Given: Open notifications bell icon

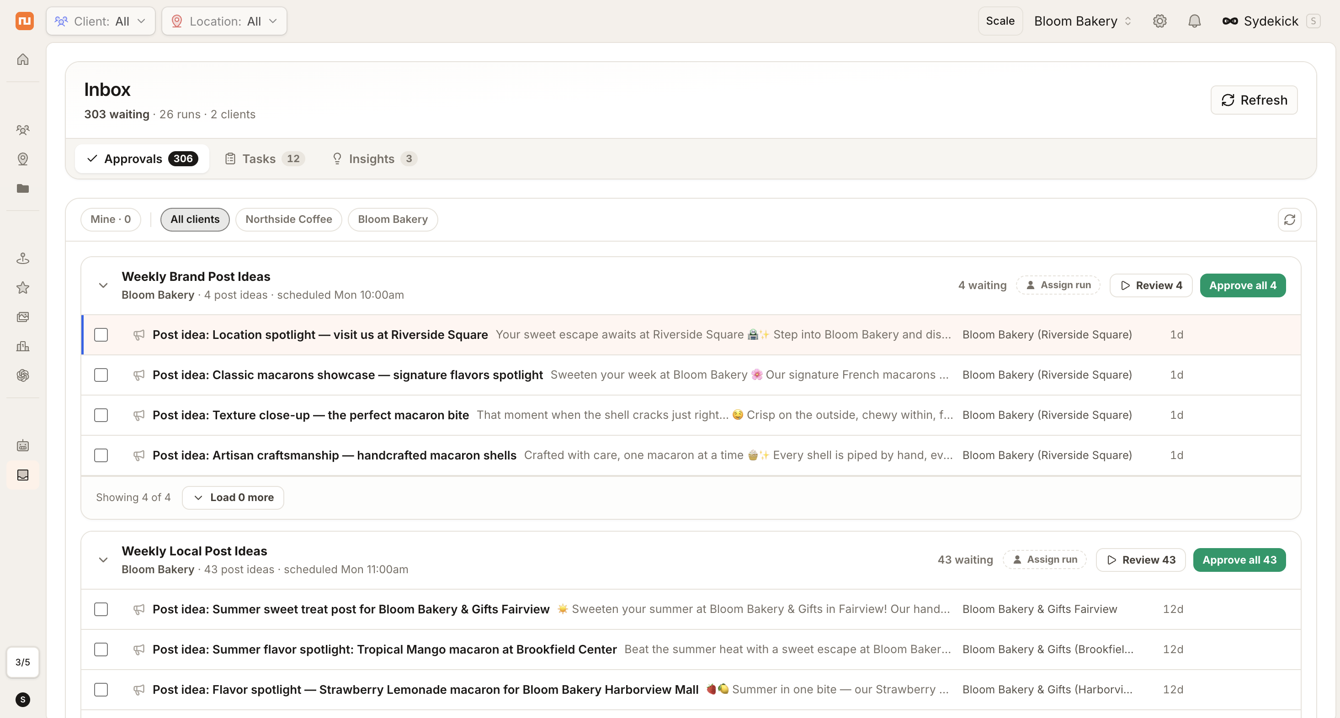Looking at the screenshot, I should click(x=1194, y=21).
